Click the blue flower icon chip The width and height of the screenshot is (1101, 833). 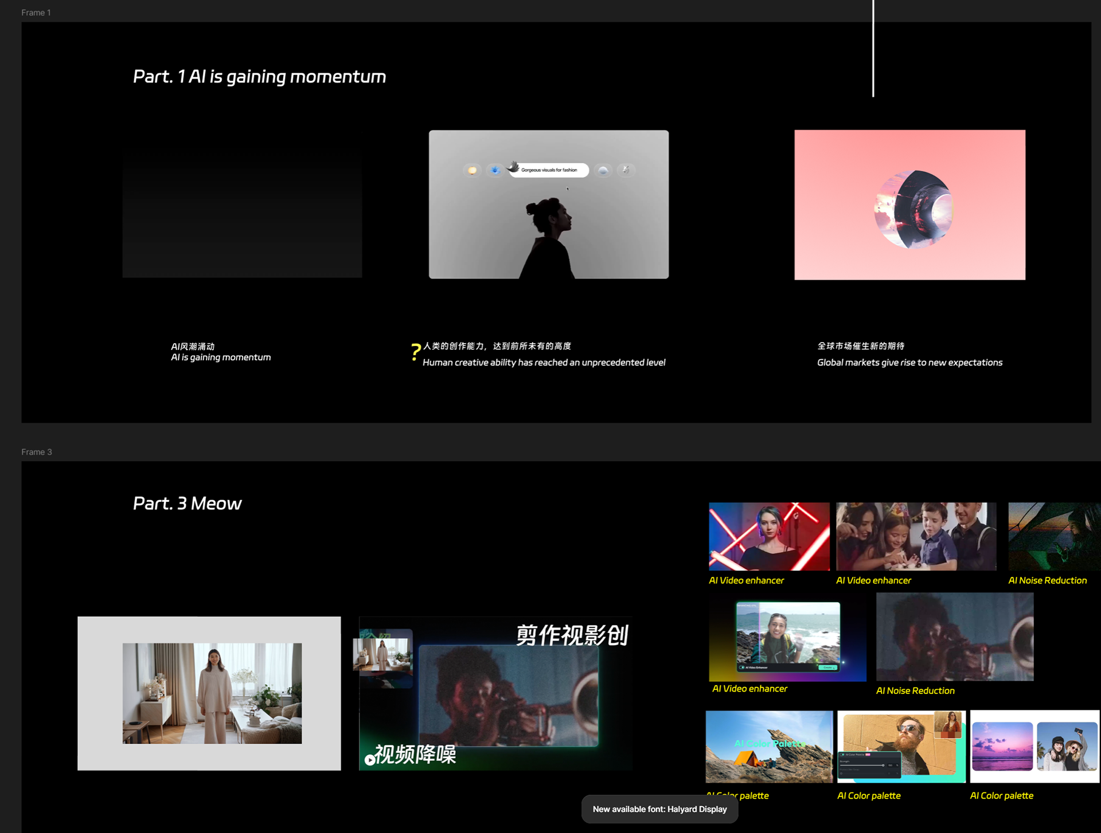click(x=495, y=170)
